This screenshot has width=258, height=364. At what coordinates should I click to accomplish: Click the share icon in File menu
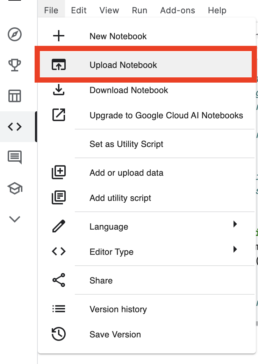click(x=59, y=280)
